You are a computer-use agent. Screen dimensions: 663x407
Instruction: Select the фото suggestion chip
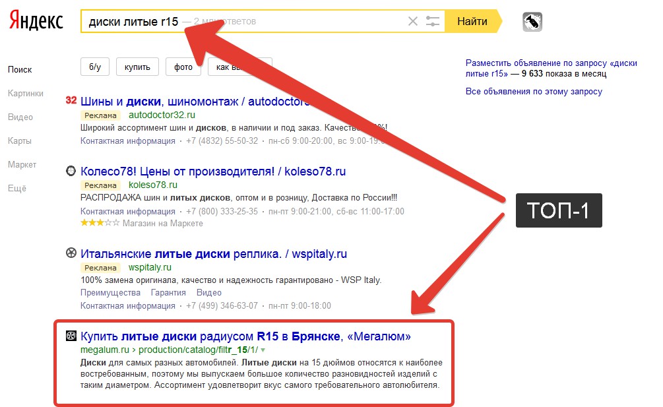(183, 67)
